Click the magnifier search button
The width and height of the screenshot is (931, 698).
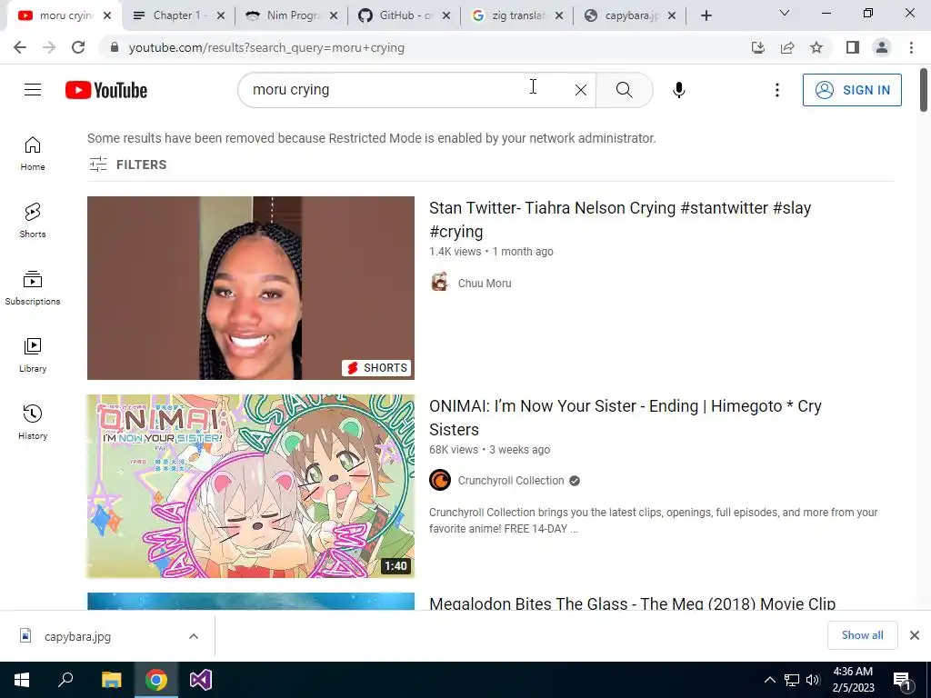click(624, 90)
